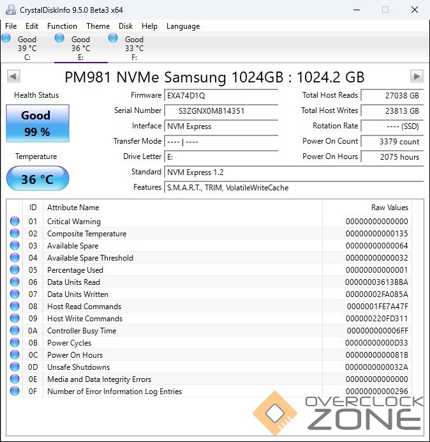This screenshot has width=430, height=442.
Task: Click status icon for Available Spare Threshold
Action: pos(15,257)
